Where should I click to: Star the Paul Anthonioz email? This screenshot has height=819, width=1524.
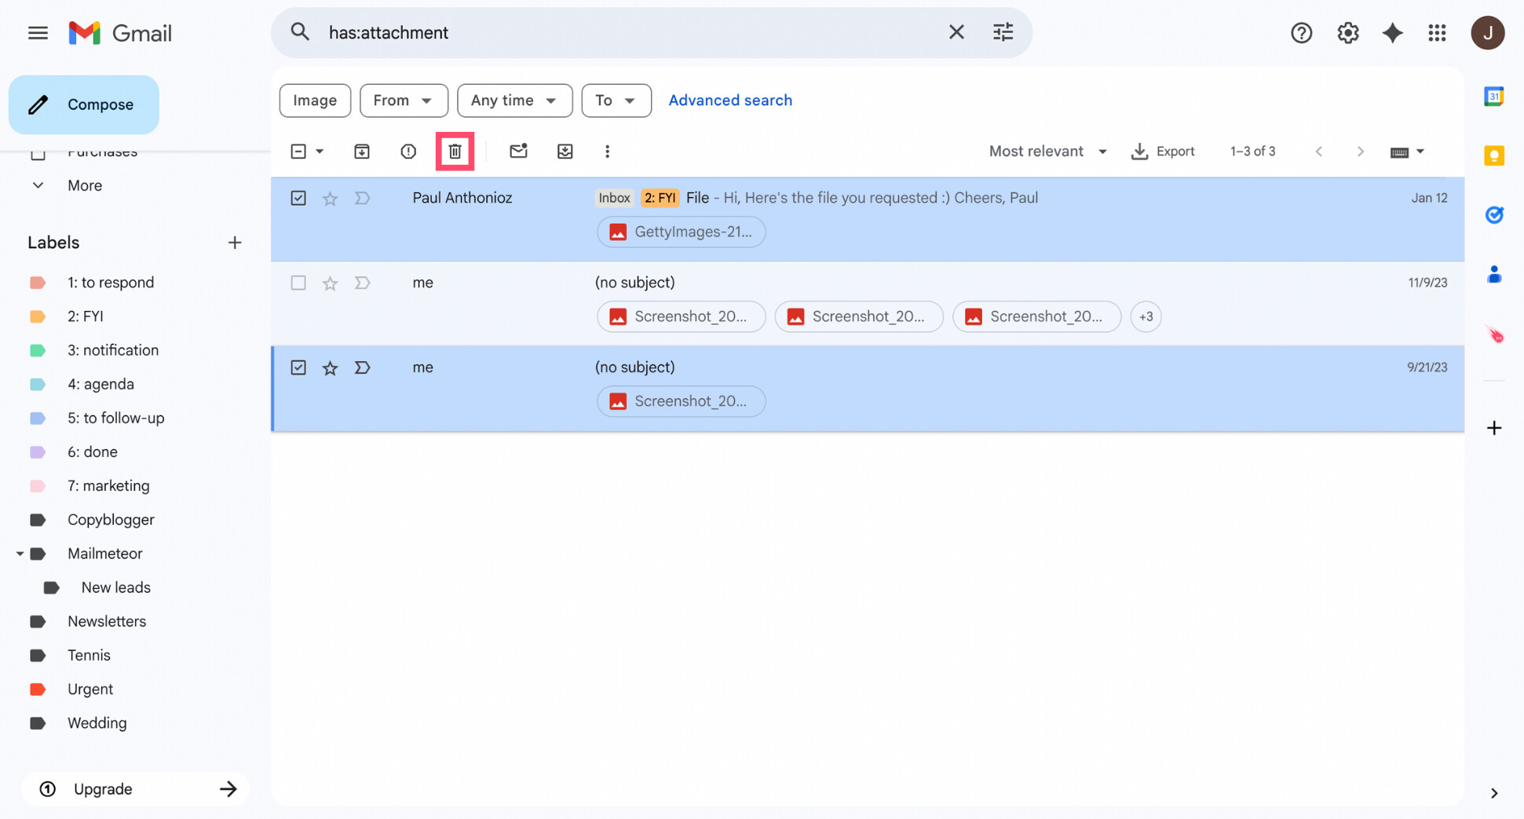[x=329, y=198]
